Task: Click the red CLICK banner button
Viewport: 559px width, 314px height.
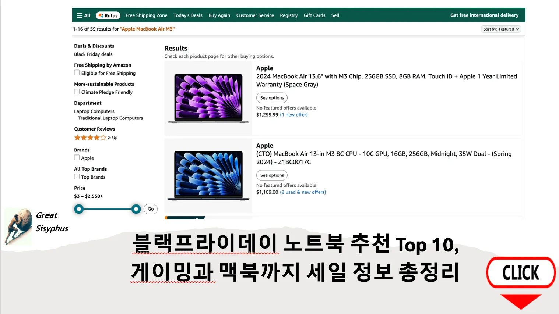Action: point(521,272)
